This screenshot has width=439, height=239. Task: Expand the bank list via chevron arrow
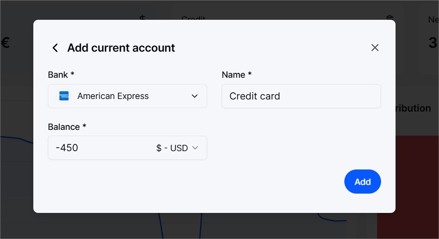coord(194,96)
